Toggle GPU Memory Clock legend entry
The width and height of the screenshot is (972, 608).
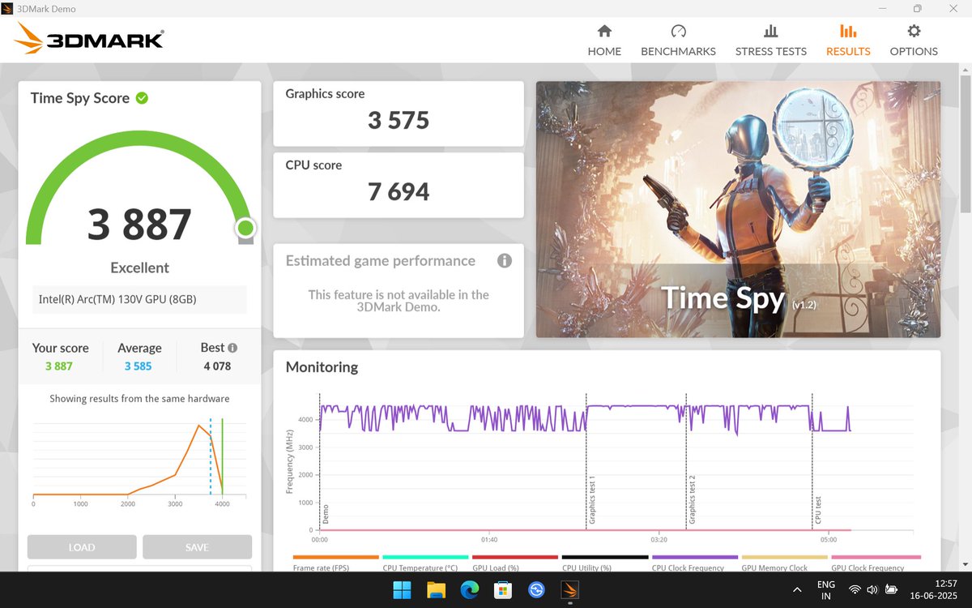[785, 563]
